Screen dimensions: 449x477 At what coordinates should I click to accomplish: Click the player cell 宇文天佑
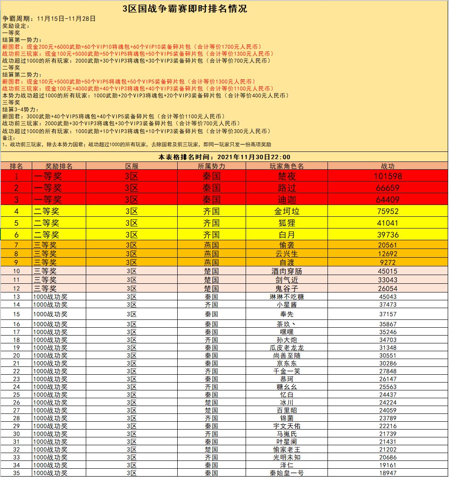(x=287, y=426)
